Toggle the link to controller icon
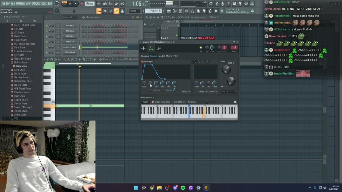 coord(116,11)
